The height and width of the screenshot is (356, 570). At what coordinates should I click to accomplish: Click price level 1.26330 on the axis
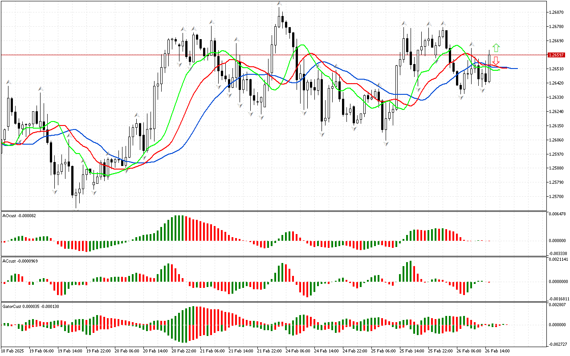(557, 97)
